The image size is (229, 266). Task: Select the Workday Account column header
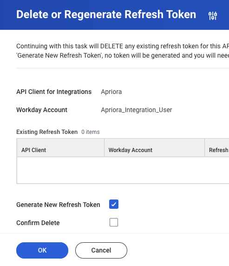[x=154, y=147]
